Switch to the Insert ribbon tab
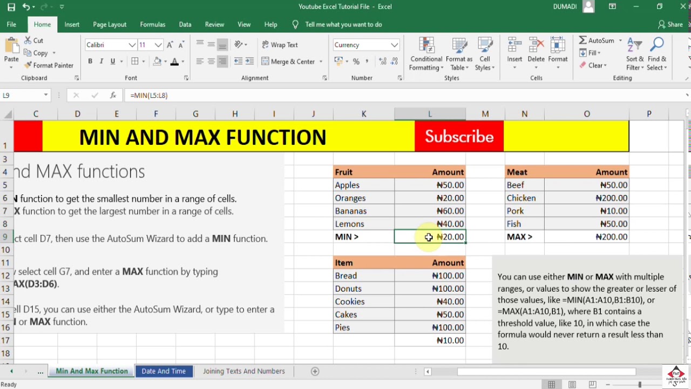This screenshot has height=389, width=691. tap(72, 24)
